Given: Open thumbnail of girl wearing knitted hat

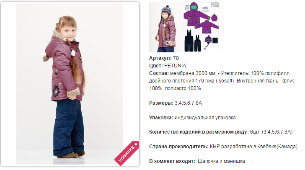Looking at the screenshot, I should click(x=165, y=27).
